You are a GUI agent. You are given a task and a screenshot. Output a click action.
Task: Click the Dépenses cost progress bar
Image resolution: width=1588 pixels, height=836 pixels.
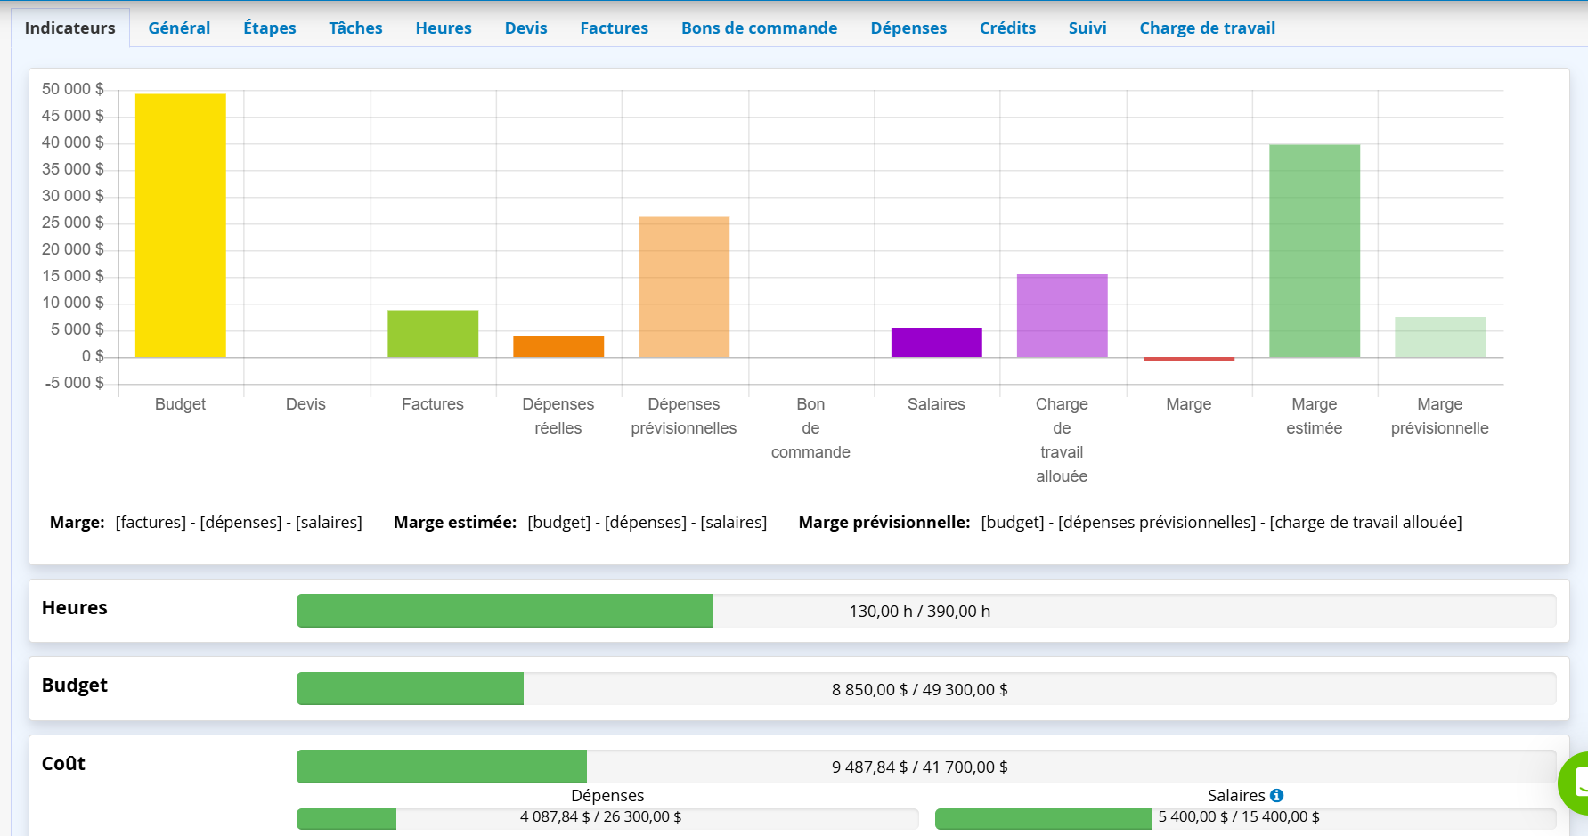click(607, 818)
